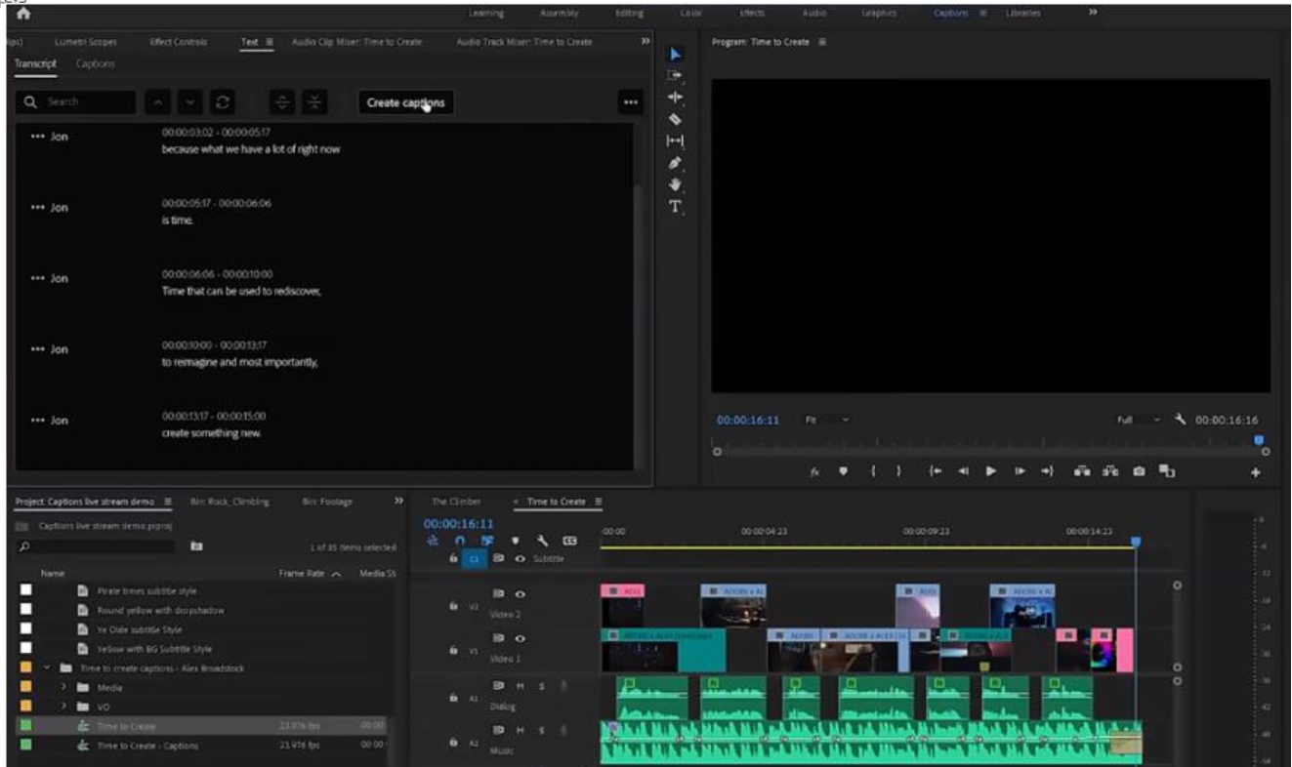Screen dimensions: 1292x767
Task: Open the Button Editor plus icon
Action: [1256, 472]
